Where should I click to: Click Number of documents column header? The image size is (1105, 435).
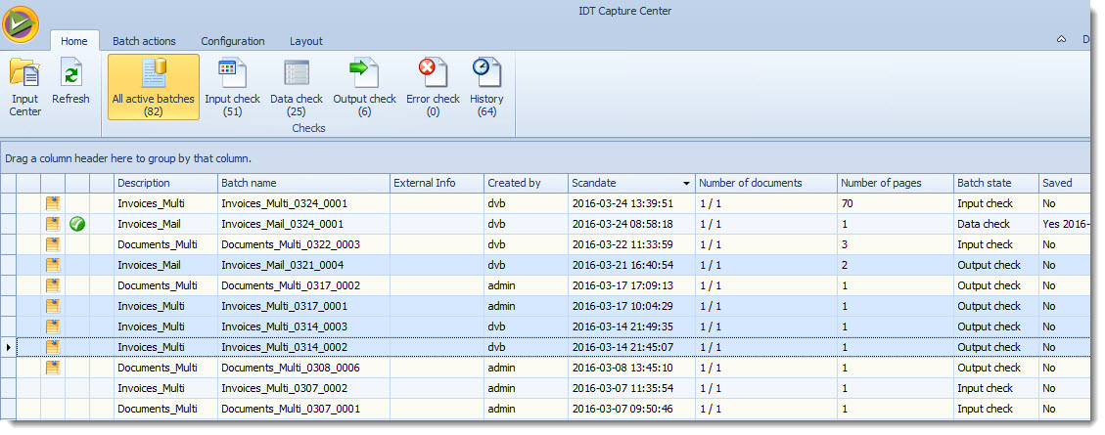[x=766, y=183]
